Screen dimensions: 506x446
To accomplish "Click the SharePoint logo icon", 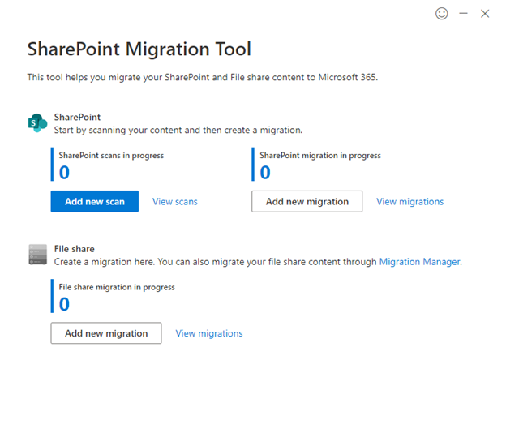I will [37, 122].
